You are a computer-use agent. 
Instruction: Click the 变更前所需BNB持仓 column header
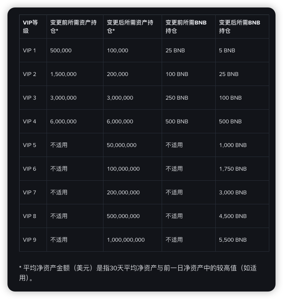[x=186, y=27]
